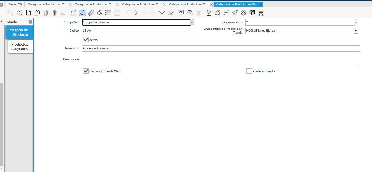Click the Compañía Estándar combo field

pyautogui.click(x=136, y=22)
